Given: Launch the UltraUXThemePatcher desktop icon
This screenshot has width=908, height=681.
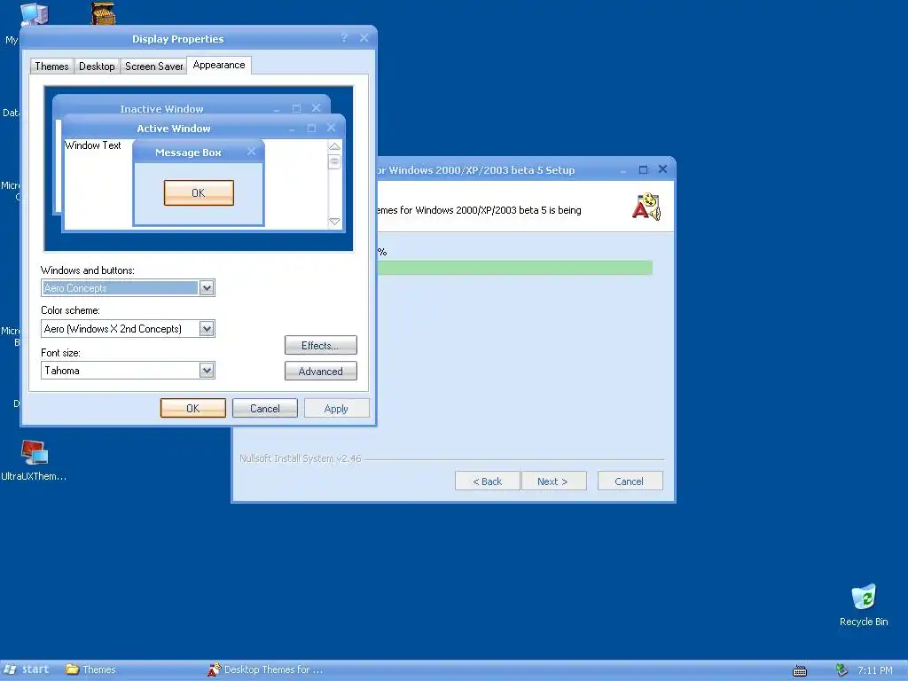Looking at the screenshot, I should (x=34, y=460).
